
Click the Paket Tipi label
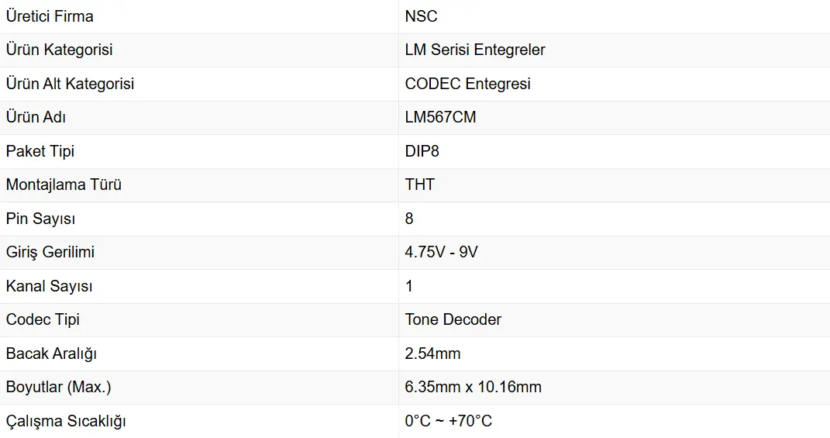(40, 151)
